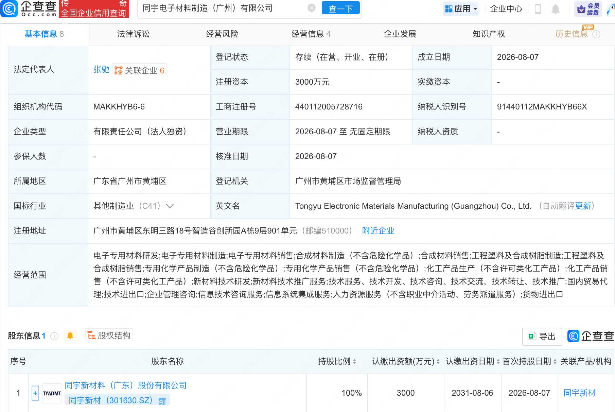This screenshot has height=412, width=615.
Task: Clear the search box with the X icon
Action: click(x=312, y=8)
